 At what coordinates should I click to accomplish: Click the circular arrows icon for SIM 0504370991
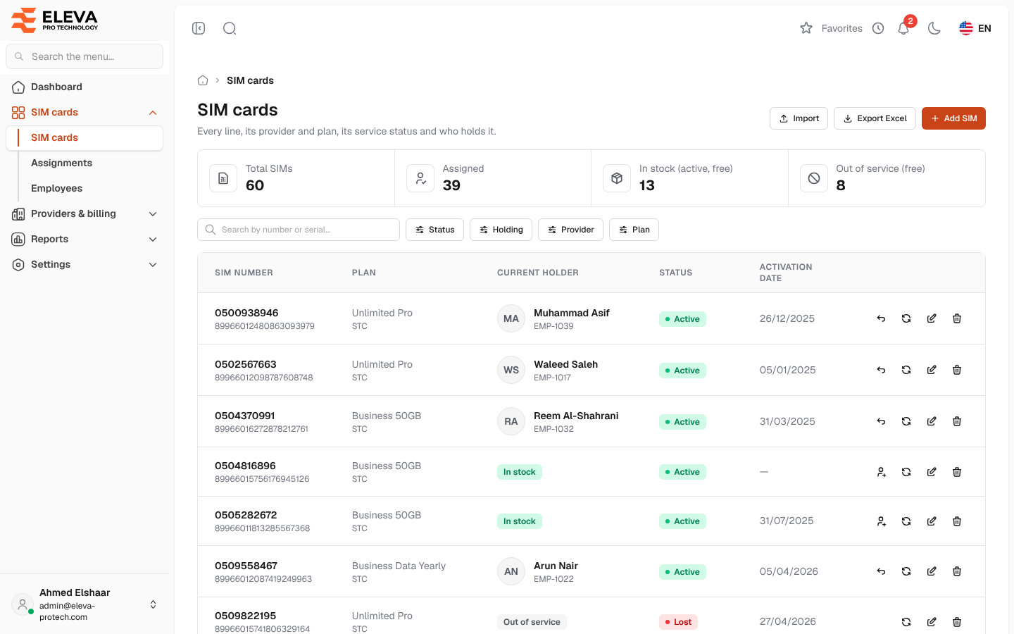tap(906, 421)
